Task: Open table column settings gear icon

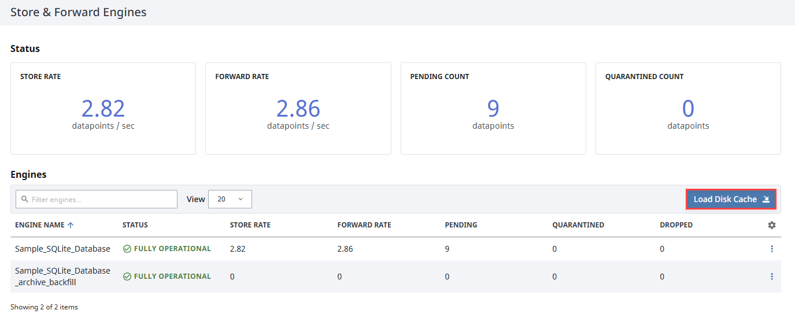Action: pyautogui.click(x=771, y=225)
